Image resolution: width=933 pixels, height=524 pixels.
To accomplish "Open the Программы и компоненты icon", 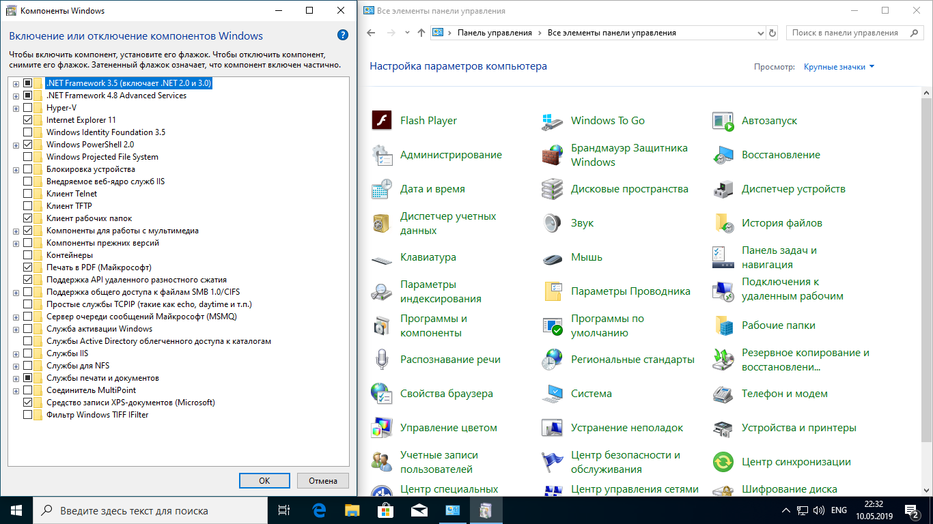I will pyautogui.click(x=381, y=325).
